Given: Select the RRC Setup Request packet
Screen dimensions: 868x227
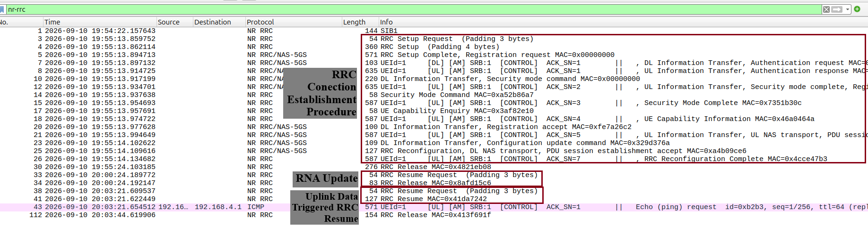Looking at the screenshot, I should pyautogui.click(x=434, y=39).
